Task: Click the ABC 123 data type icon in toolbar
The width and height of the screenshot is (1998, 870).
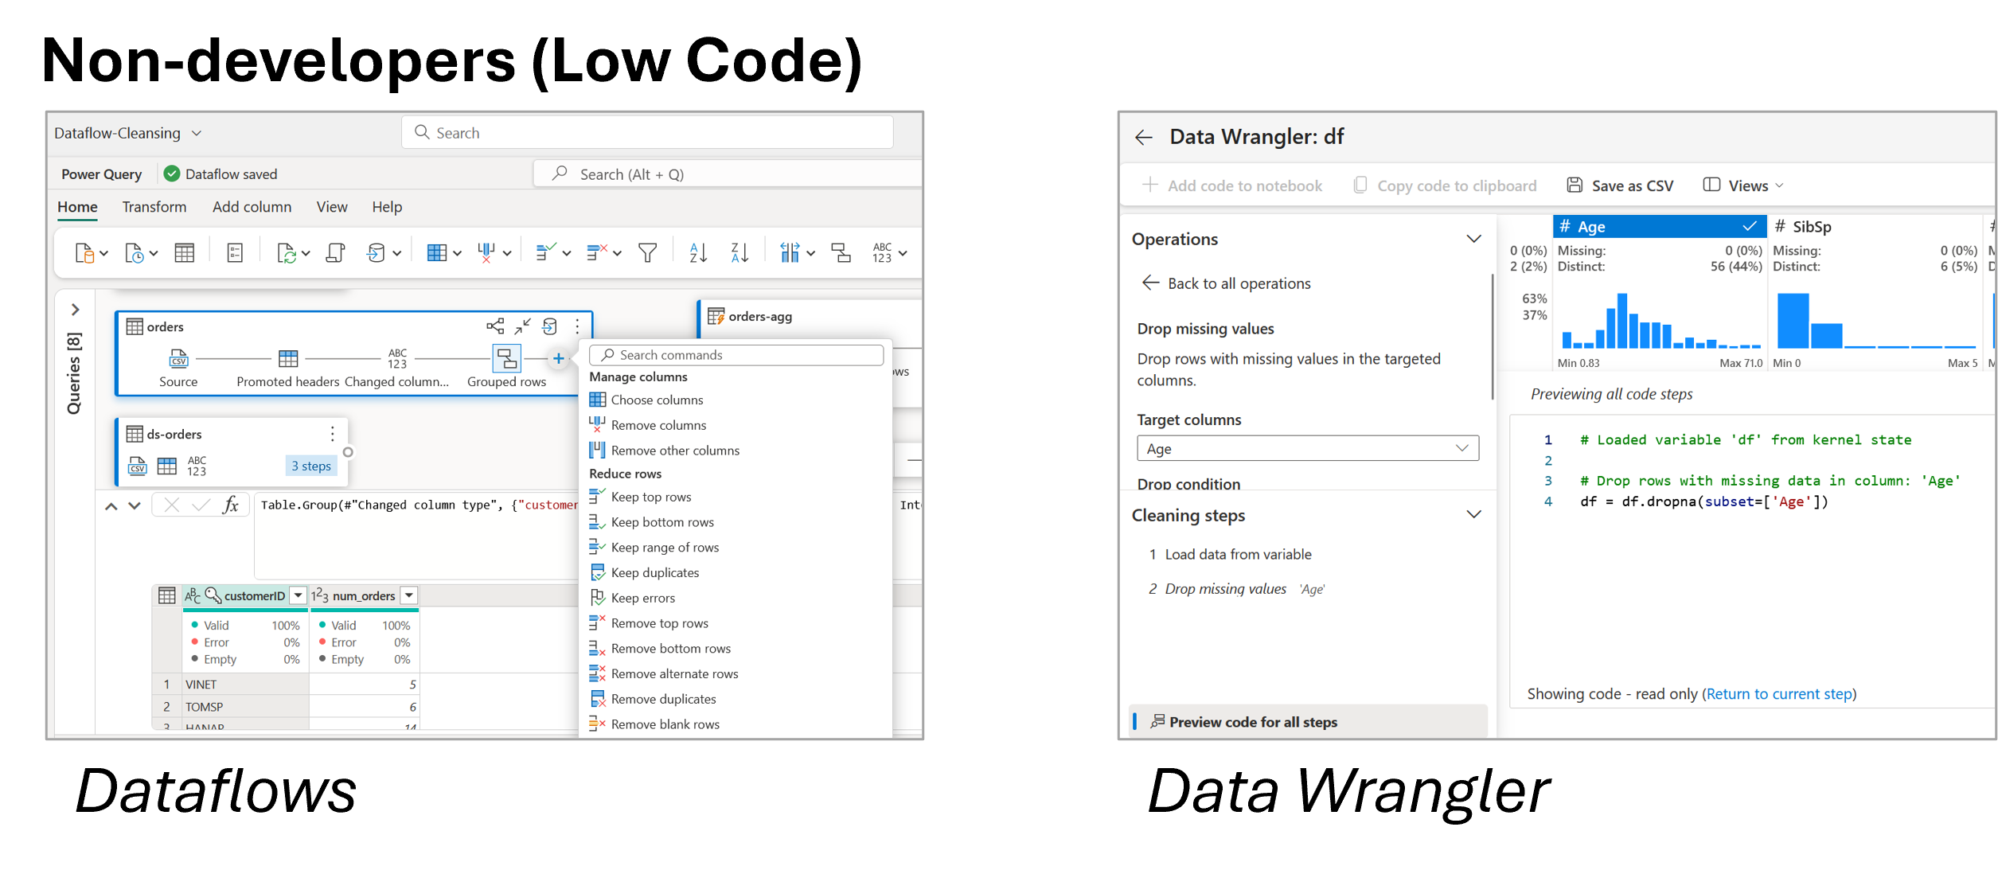Action: coord(882,253)
